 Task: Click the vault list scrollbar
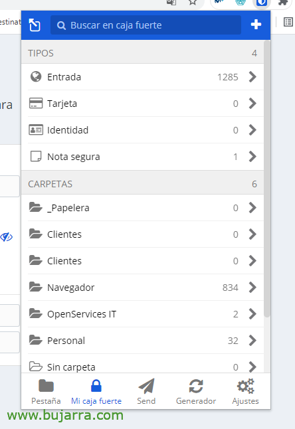coord(267,179)
